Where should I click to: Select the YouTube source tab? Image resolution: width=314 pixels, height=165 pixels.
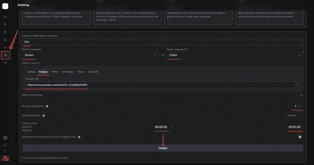(x=43, y=72)
